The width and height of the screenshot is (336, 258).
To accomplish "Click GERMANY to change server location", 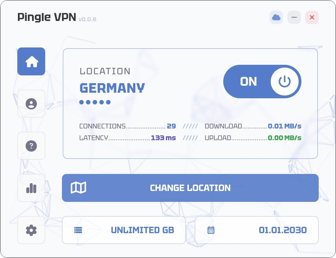I will 112,88.
